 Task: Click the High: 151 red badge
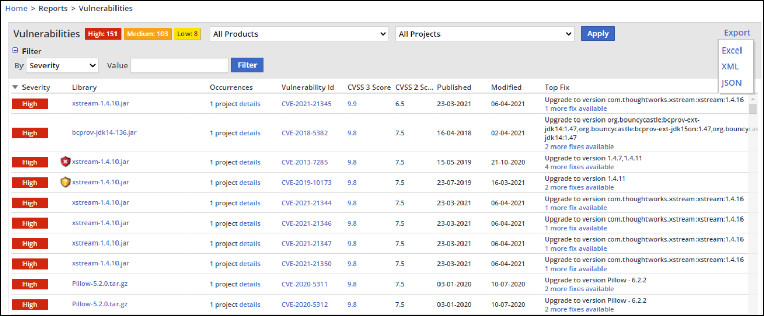103,34
